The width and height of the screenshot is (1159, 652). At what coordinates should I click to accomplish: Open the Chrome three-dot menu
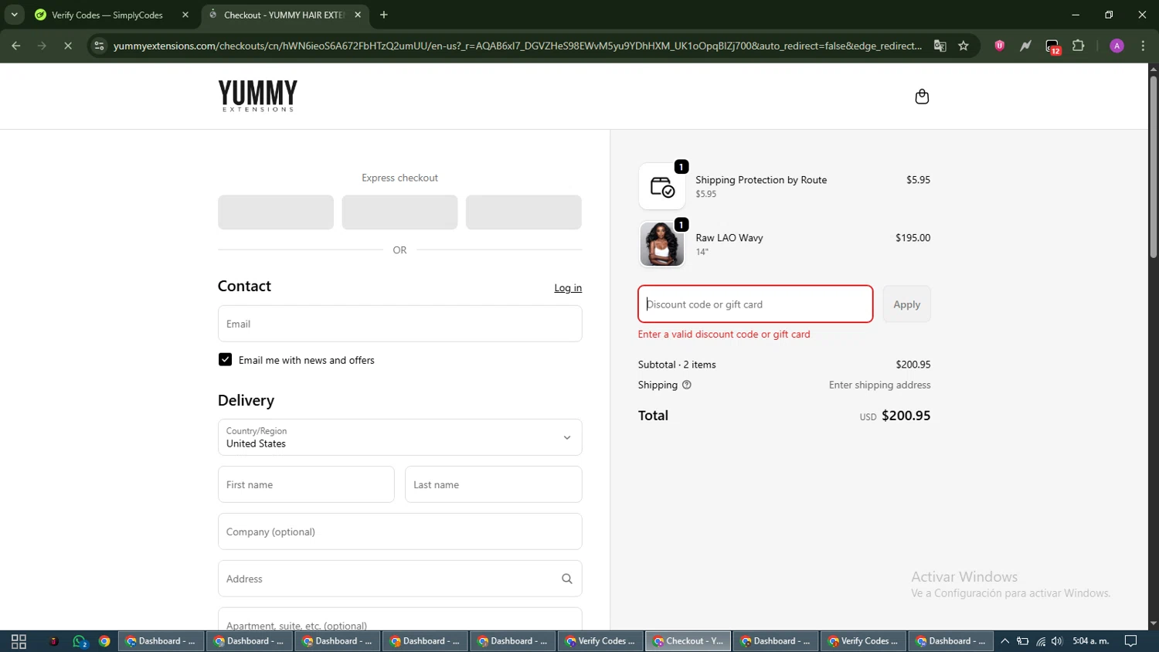[1143, 46]
